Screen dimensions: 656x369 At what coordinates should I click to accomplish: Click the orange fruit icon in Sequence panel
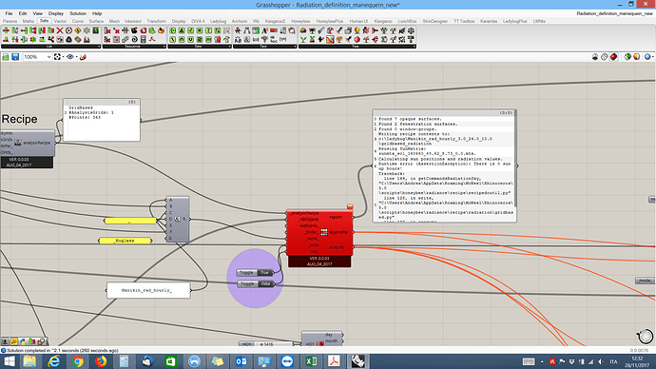point(161,30)
